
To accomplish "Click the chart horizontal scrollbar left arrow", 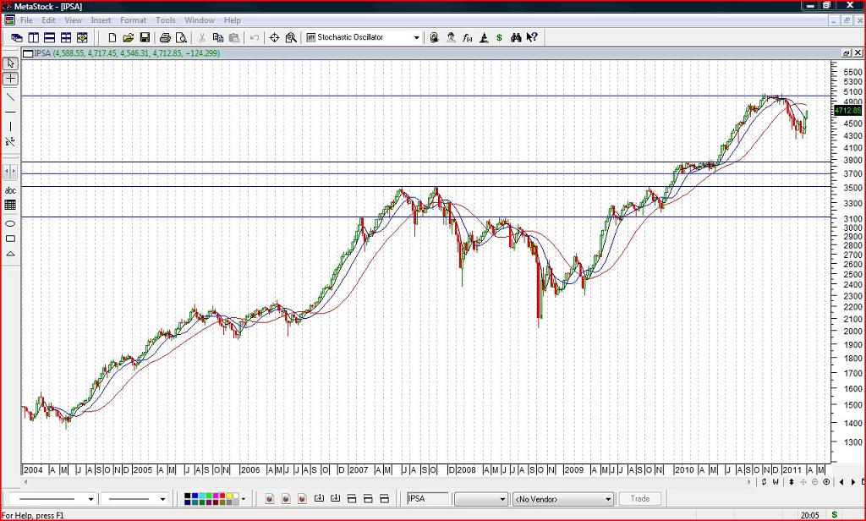I will 25,482.
